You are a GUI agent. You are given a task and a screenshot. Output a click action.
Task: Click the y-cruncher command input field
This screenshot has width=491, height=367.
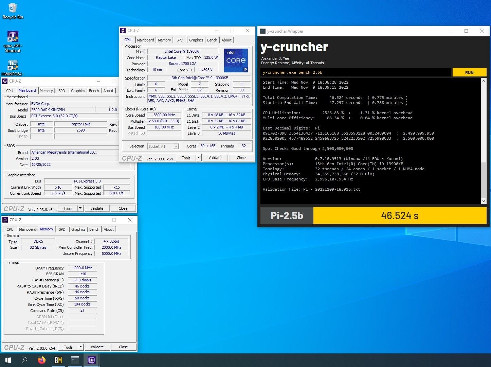tap(356, 72)
